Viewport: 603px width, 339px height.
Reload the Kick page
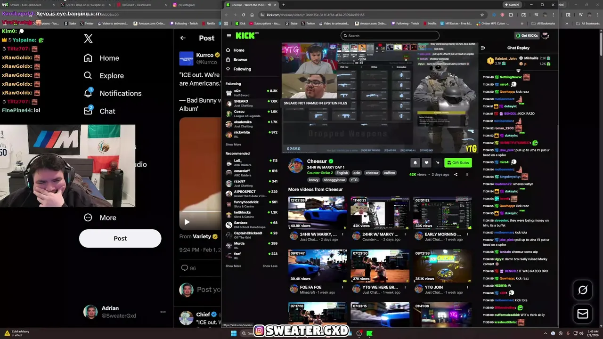pyautogui.click(x=244, y=15)
